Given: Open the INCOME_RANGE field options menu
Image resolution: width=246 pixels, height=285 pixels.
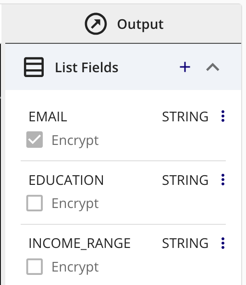Looking at the screenshot, I should [x=223, y=243].
